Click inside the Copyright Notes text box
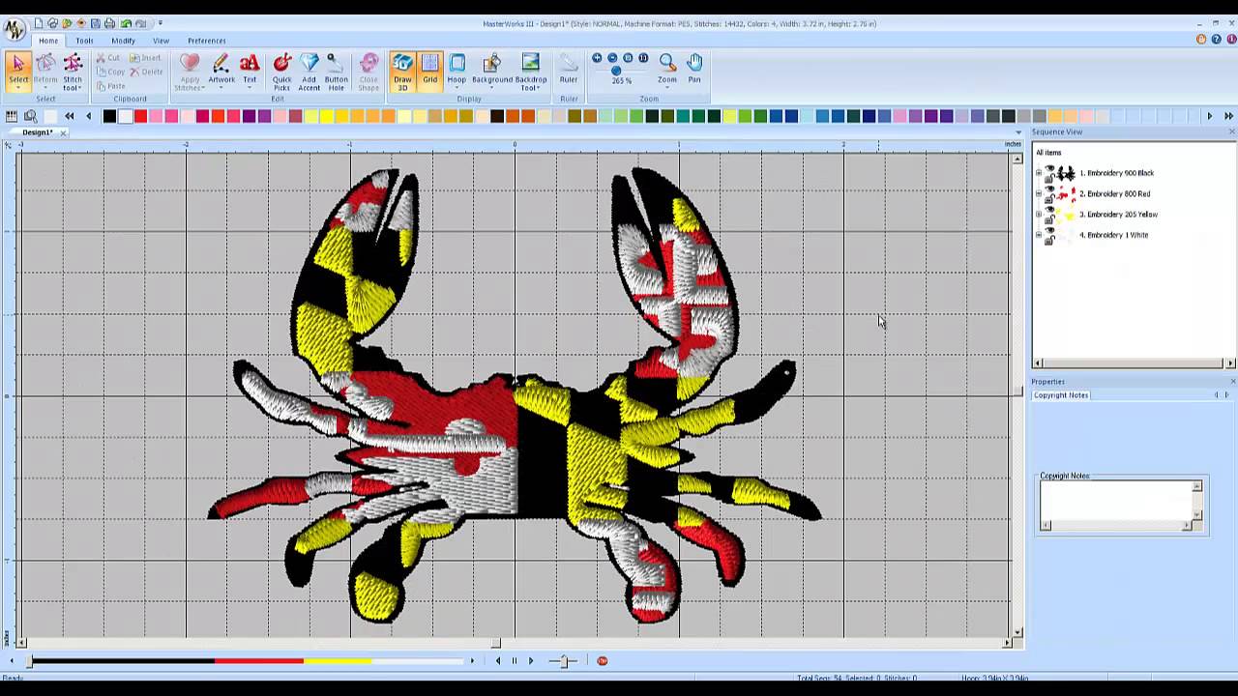The height and width of the screenshot is (696, 1238). click(x=1117, y=500)
